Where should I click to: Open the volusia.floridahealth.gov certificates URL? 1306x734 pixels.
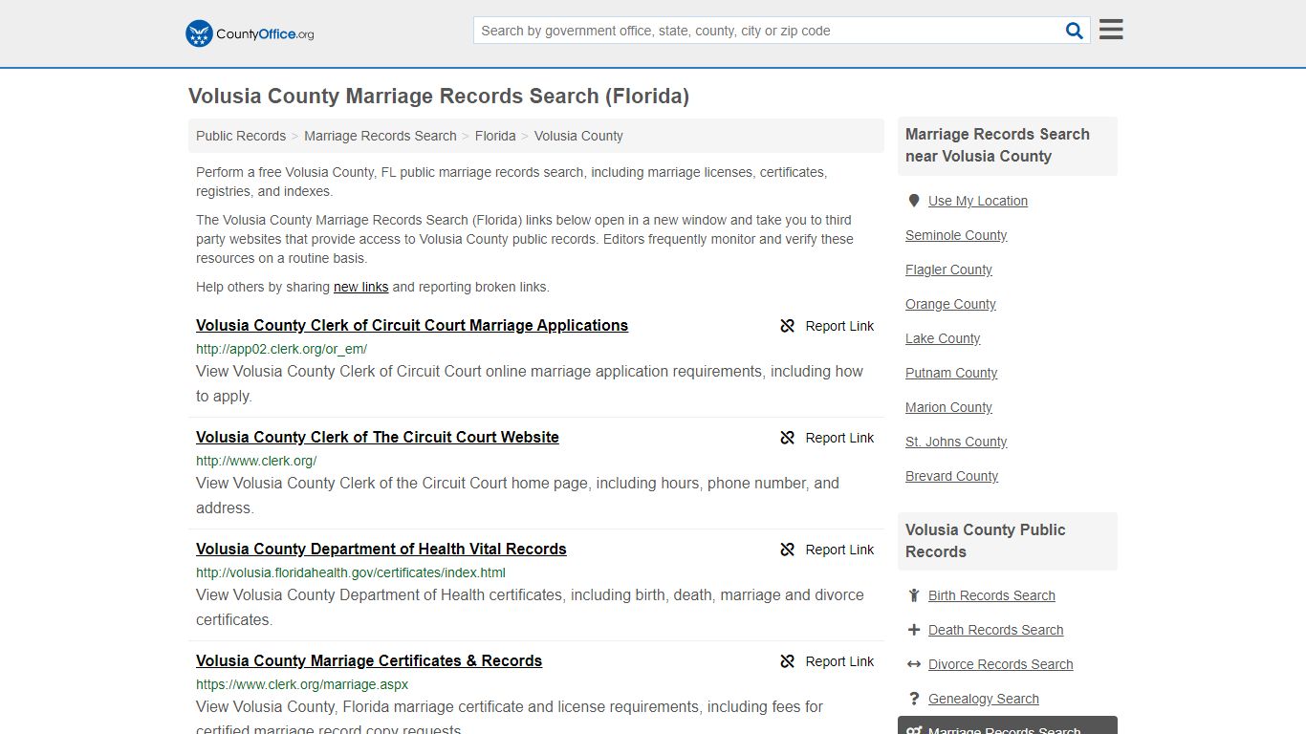coord(351,572)
